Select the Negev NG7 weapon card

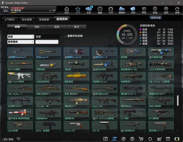[105, 102]
